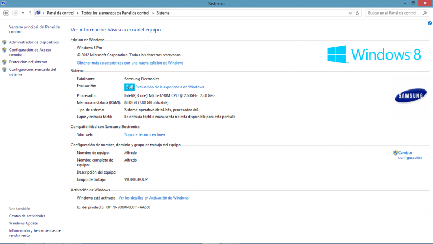Click the 'Sistema' breadcrumb segment
Image resolution: width=433 pixels, height=244 pixels.
[x=163, y=13]
